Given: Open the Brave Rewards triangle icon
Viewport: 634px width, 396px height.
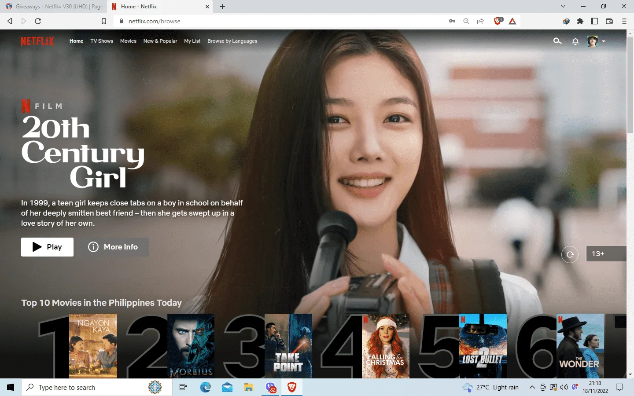Looking at the screenshot, I should pos(512,21).
